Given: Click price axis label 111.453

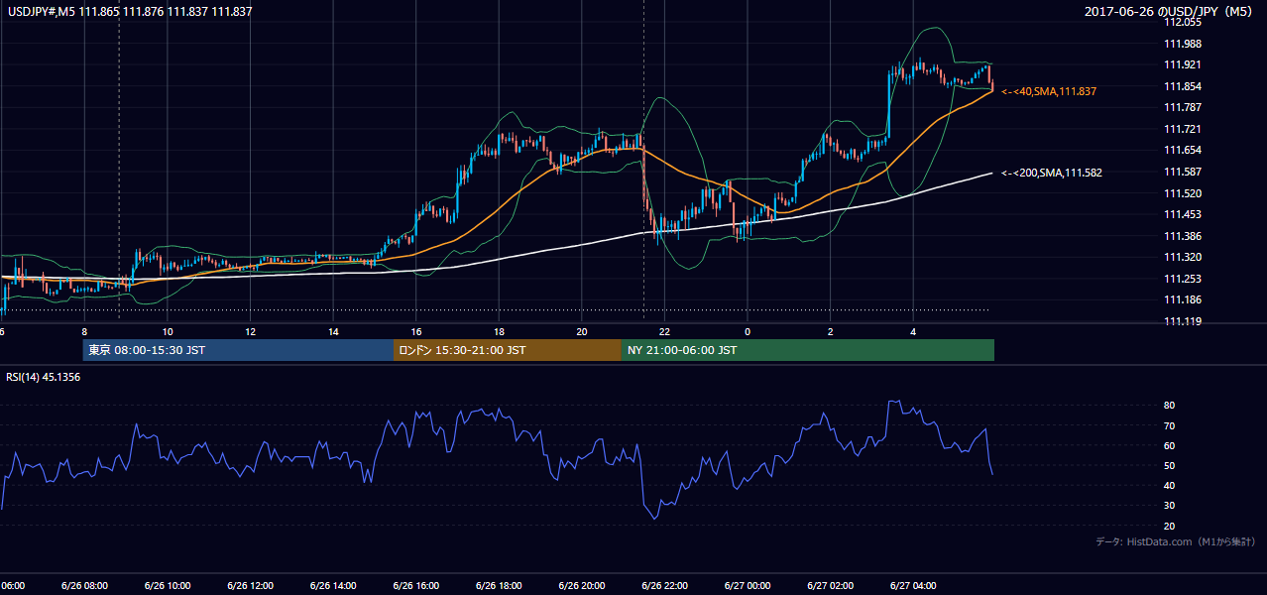Looking at the screenshot, I should 1182,214.
